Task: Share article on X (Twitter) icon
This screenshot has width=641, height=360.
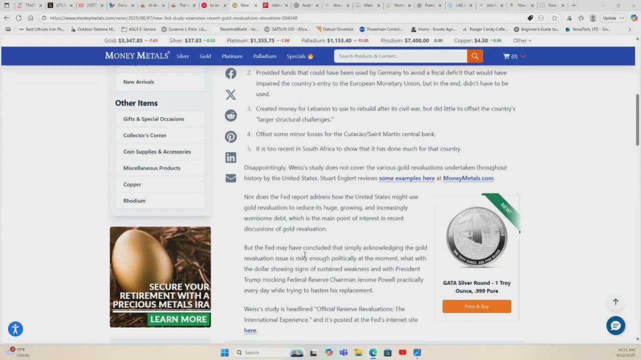Action: (x=230, y=94)
